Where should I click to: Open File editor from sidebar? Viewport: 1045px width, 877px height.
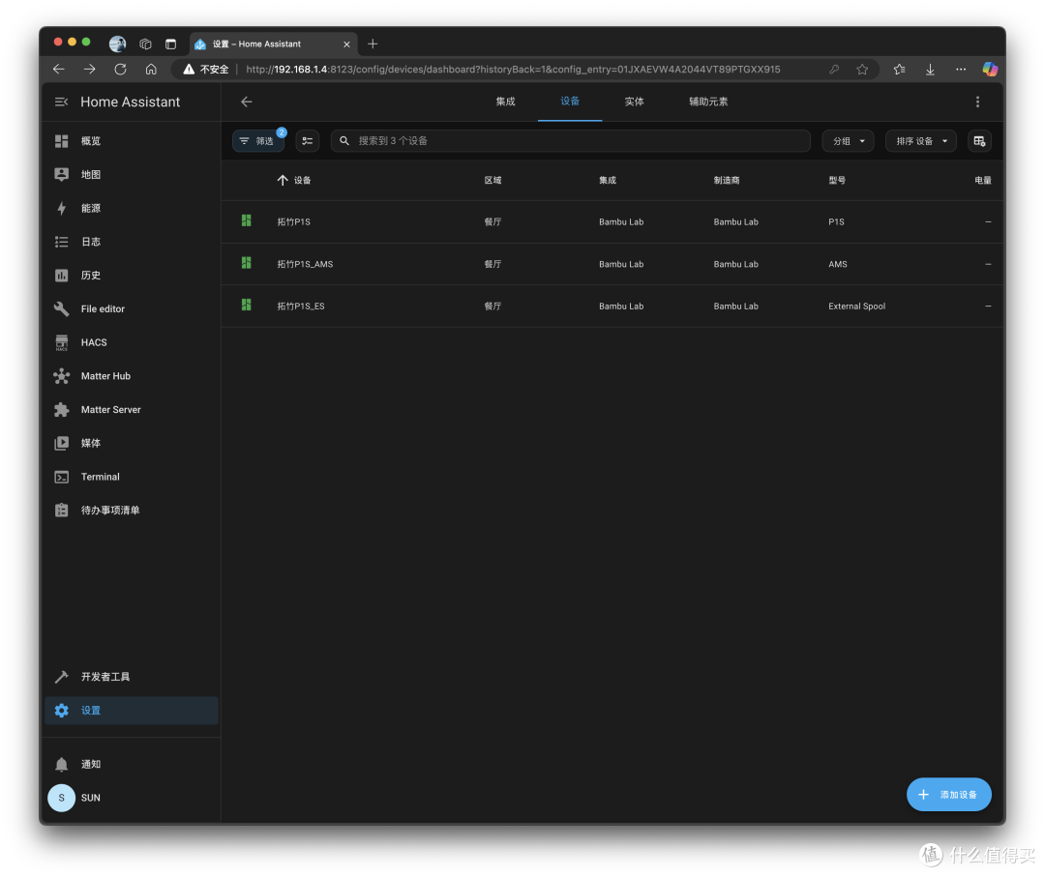point(132,309)
